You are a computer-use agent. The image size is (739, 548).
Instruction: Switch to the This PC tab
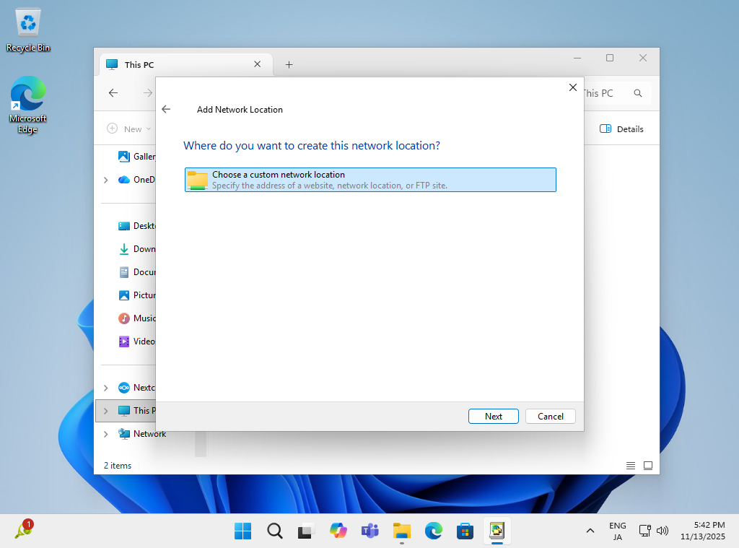(141, 64)
